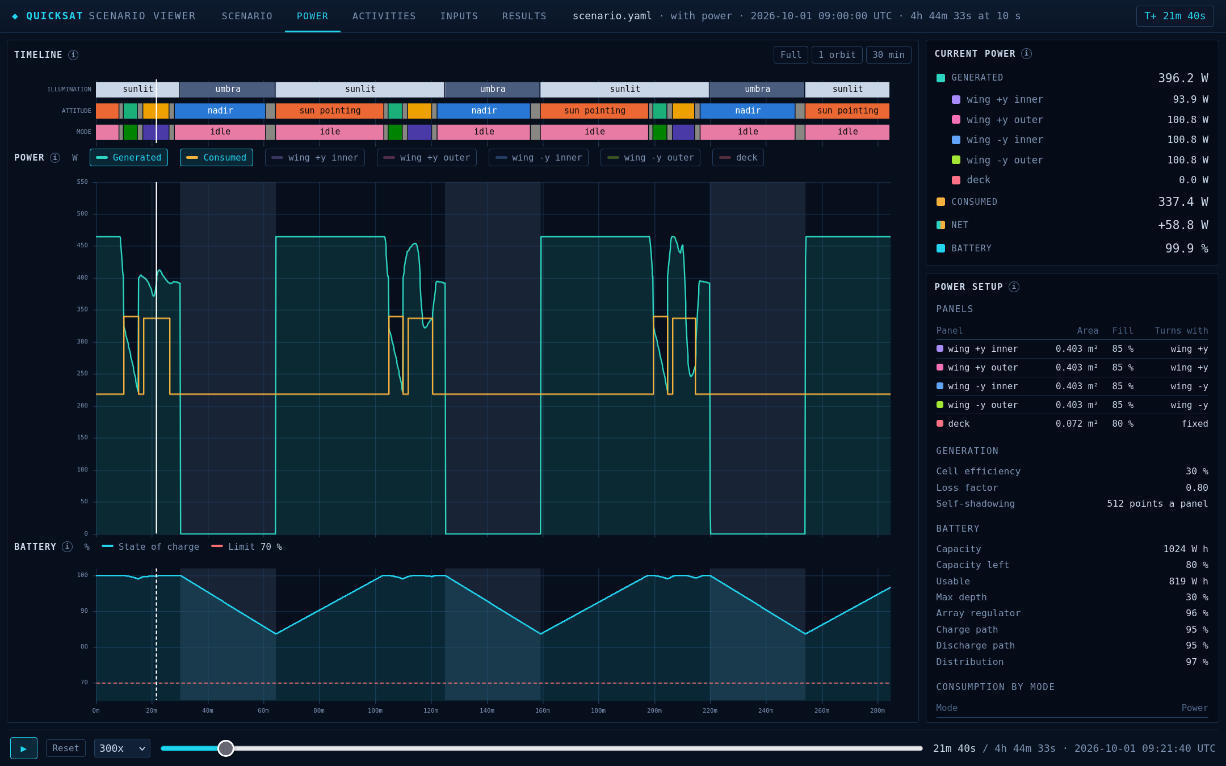Screen dimensions: 1226x766
Task: Enable the deck series toggle
Action: (x=738, y=158)
